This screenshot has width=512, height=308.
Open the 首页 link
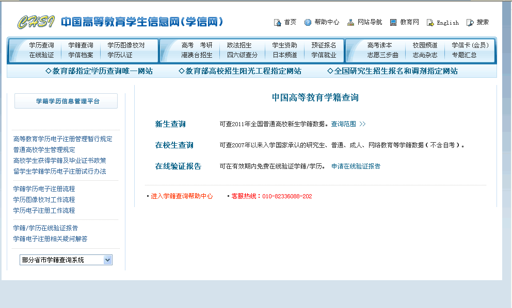click(x=290, y=22)
